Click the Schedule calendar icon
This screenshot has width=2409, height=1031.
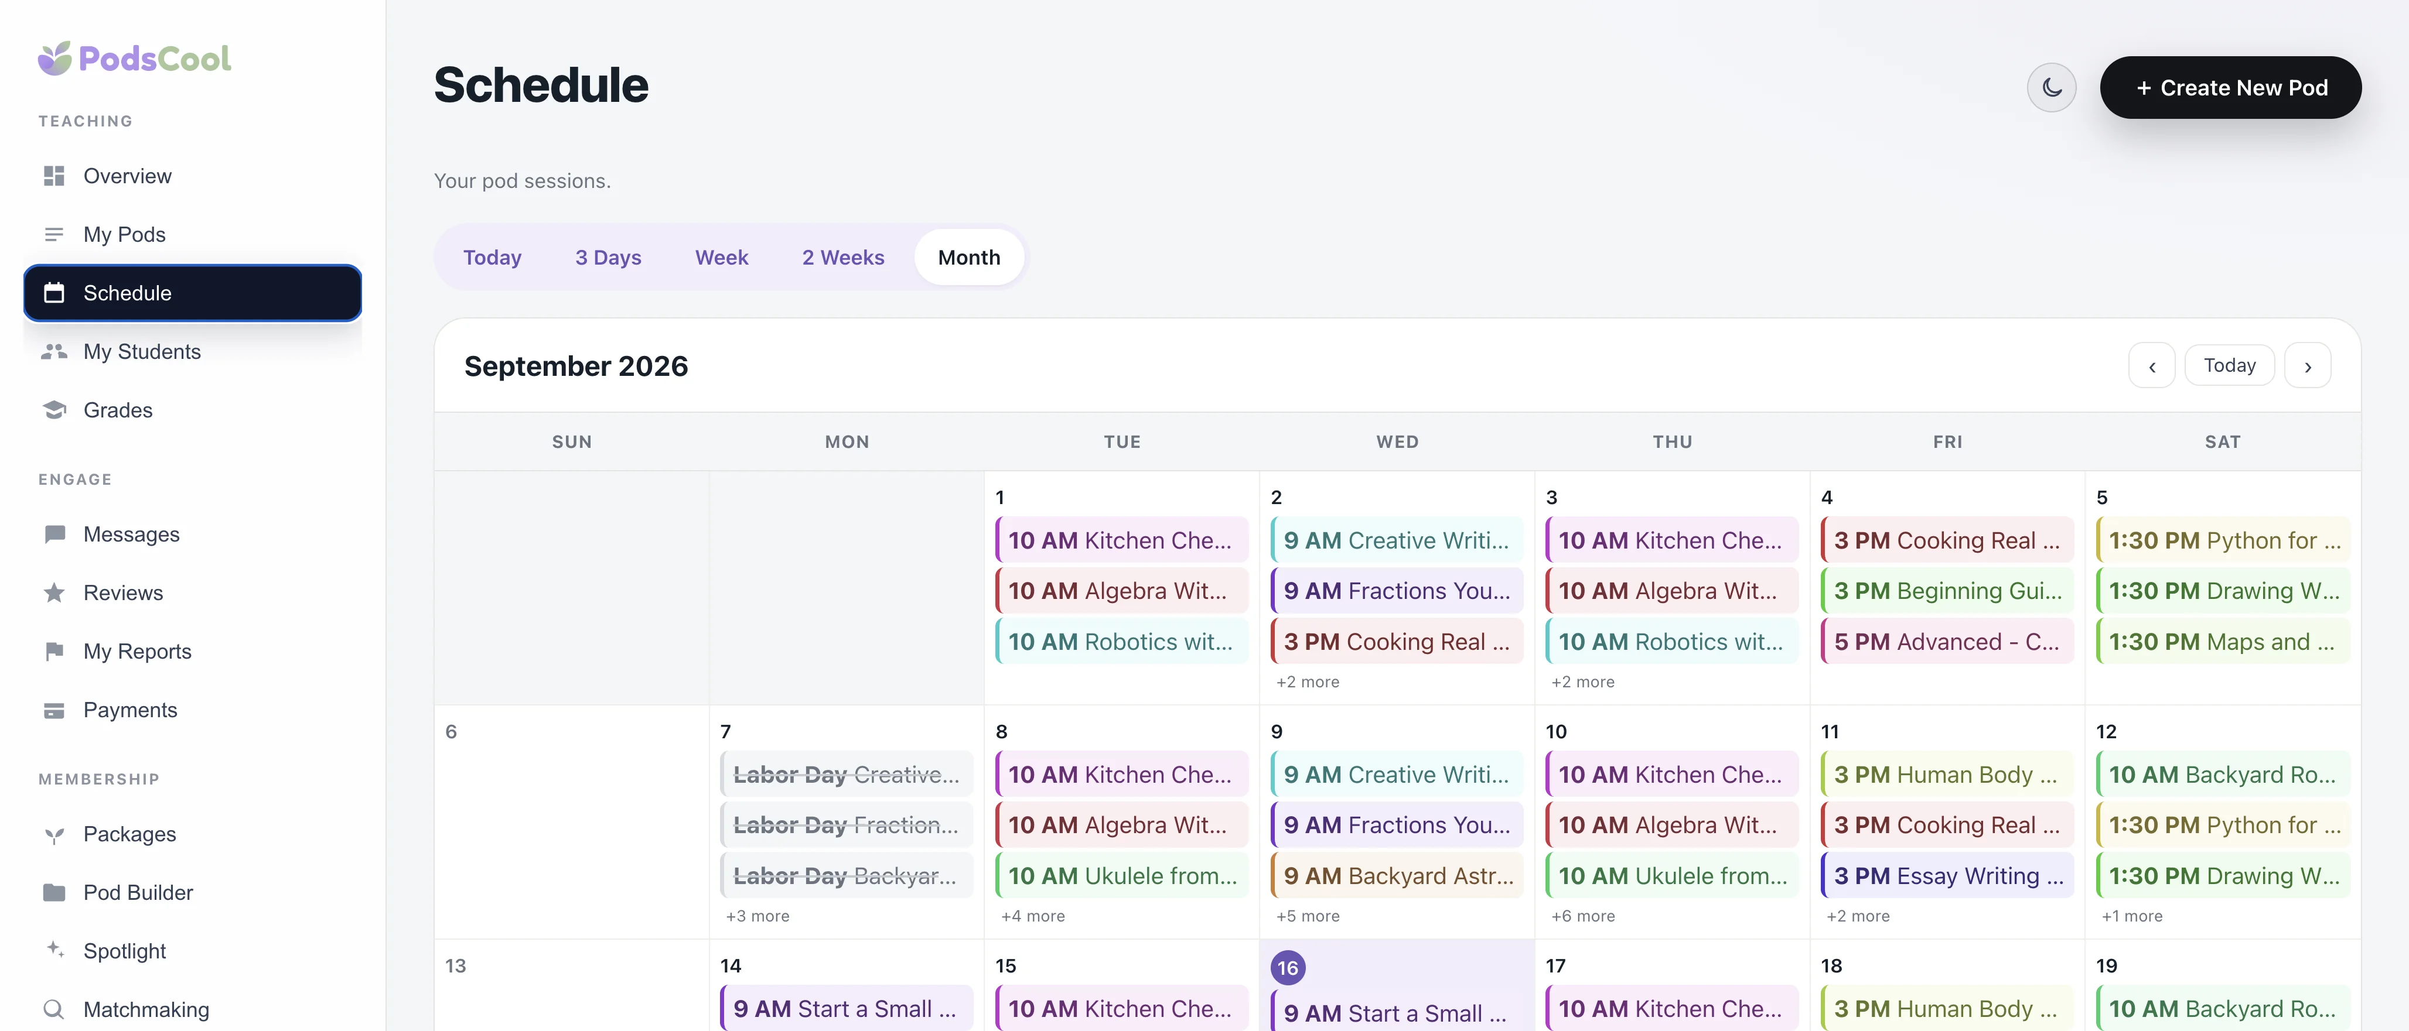(x=54, y=293)
